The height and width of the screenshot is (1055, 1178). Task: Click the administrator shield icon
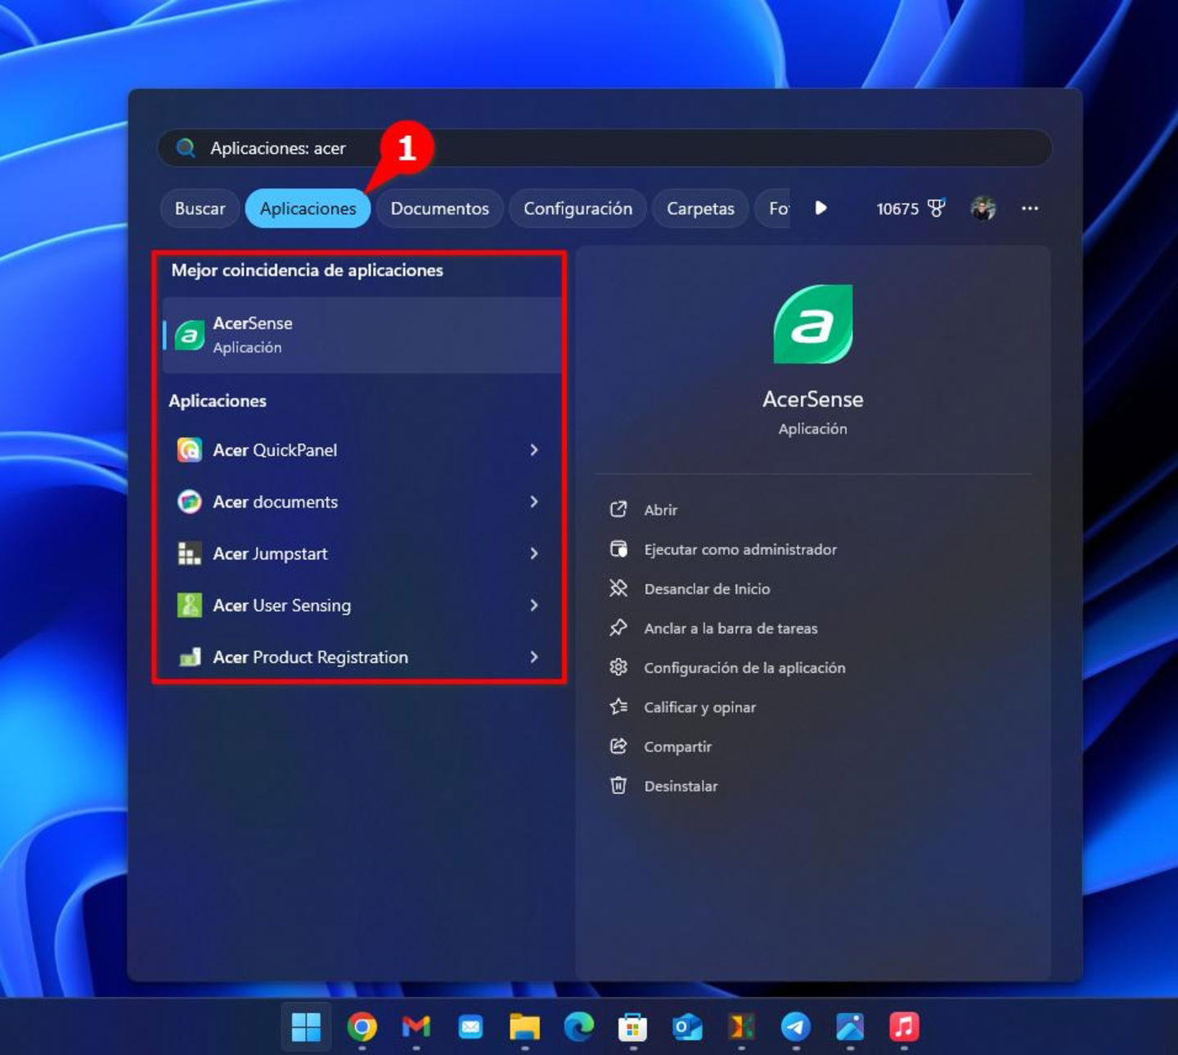[x=618, y=548]
